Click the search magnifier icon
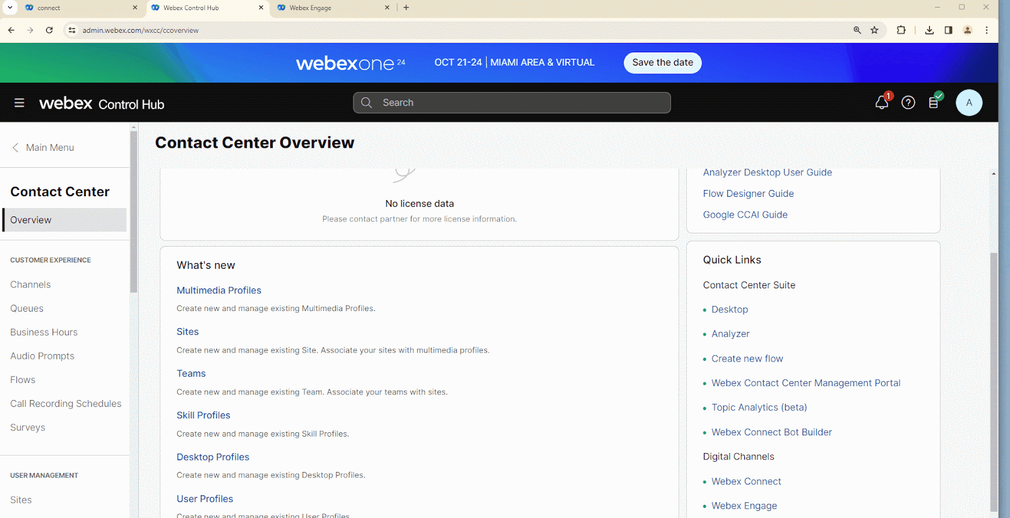This screenshot has width=1010, height=518. (367, 103)
